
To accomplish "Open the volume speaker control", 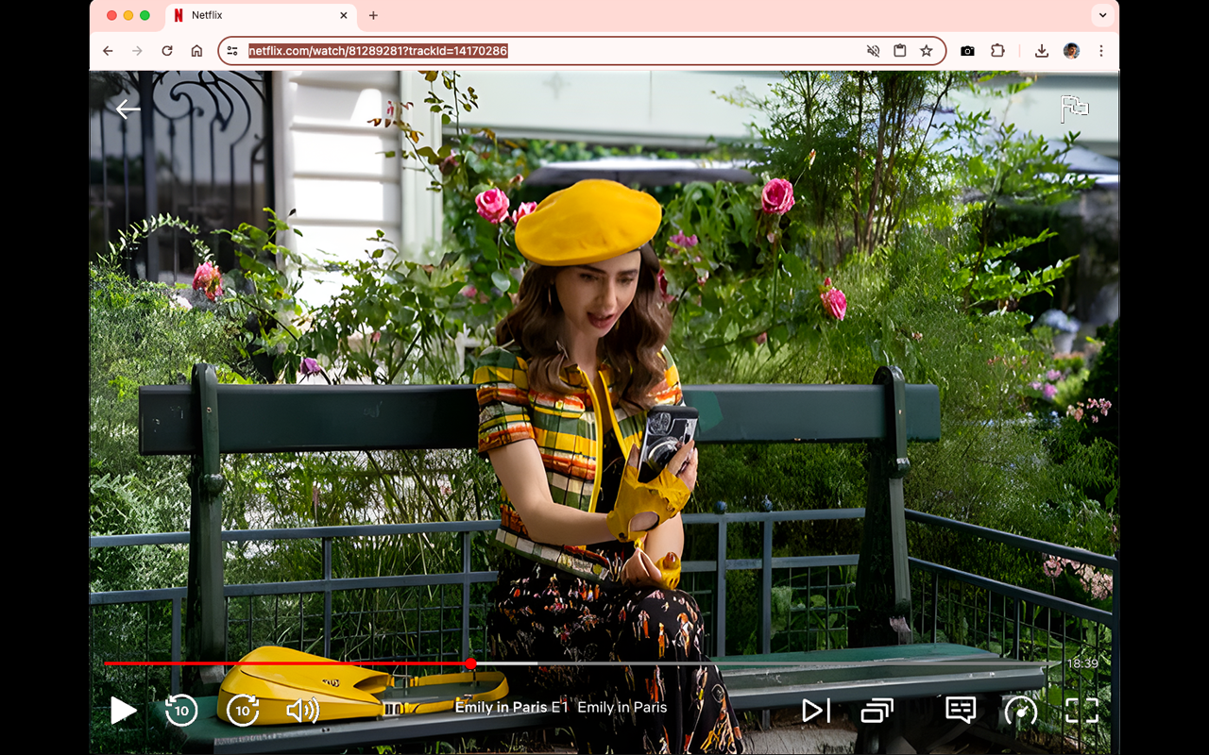I will tap(303, 710).
